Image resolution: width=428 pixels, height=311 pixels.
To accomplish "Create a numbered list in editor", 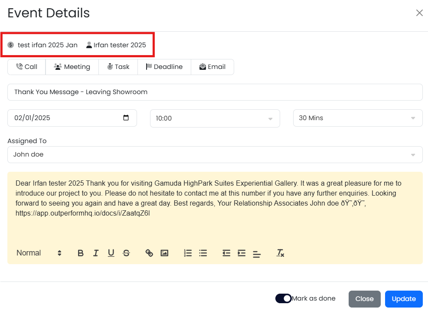I will [x=188, y=253].
